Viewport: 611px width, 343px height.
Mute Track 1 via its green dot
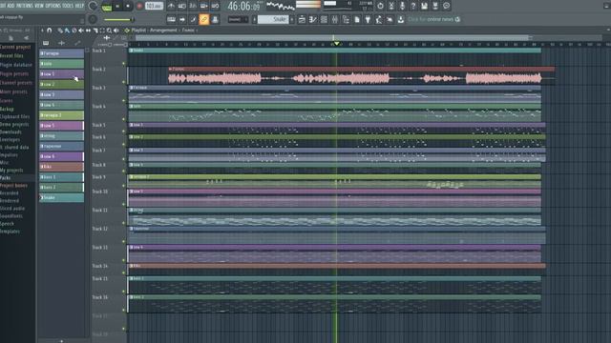[124, 64]
